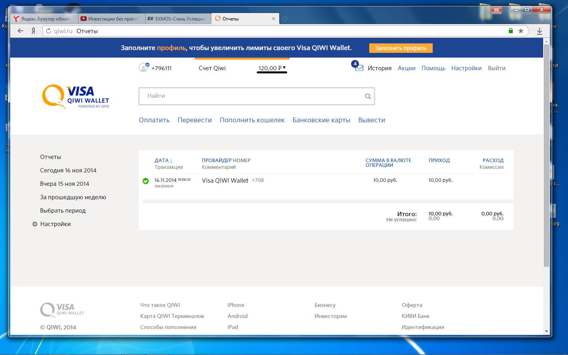Open the iPhone footer link

(236, 305)
